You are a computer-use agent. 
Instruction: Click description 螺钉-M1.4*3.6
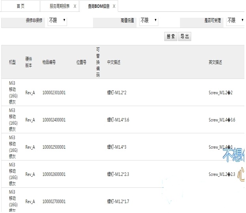[118, 120]
